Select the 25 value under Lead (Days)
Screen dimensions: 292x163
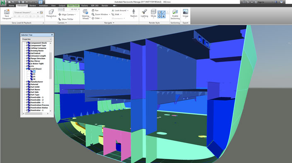(34, 77)
